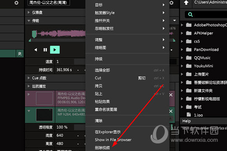Select the Cut 剪切 menu entry

127,78
